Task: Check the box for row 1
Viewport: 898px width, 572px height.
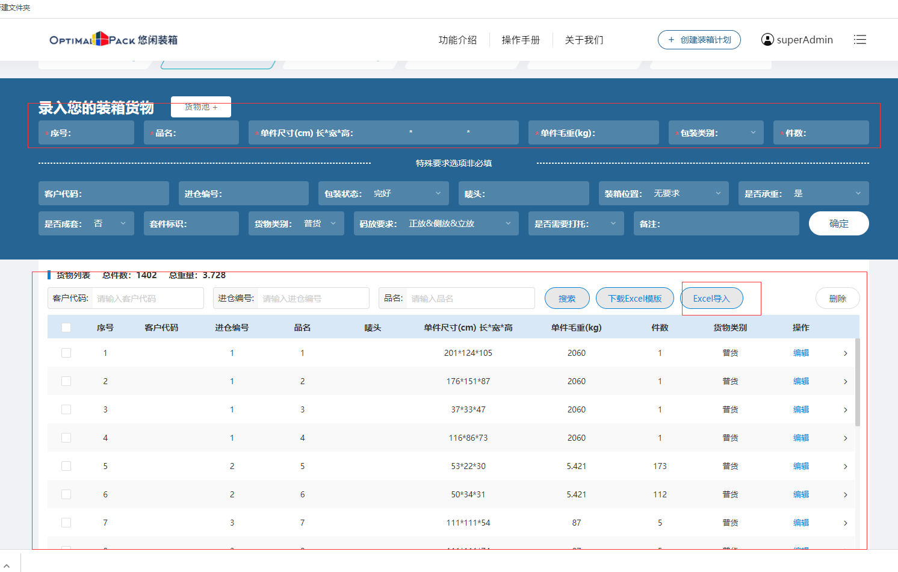Action: click(66, 353)
